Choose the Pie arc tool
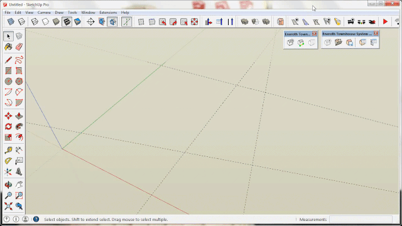The height and width of the screenshot is (226, 402). pyautogui.click(x=19, y=103)
